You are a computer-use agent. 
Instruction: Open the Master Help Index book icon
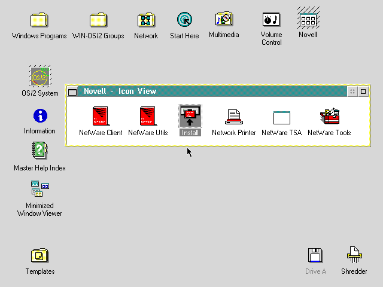point(40,150)
